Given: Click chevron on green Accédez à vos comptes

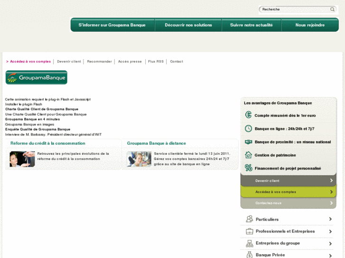Looking at the screenshot, I should point(331,192).
